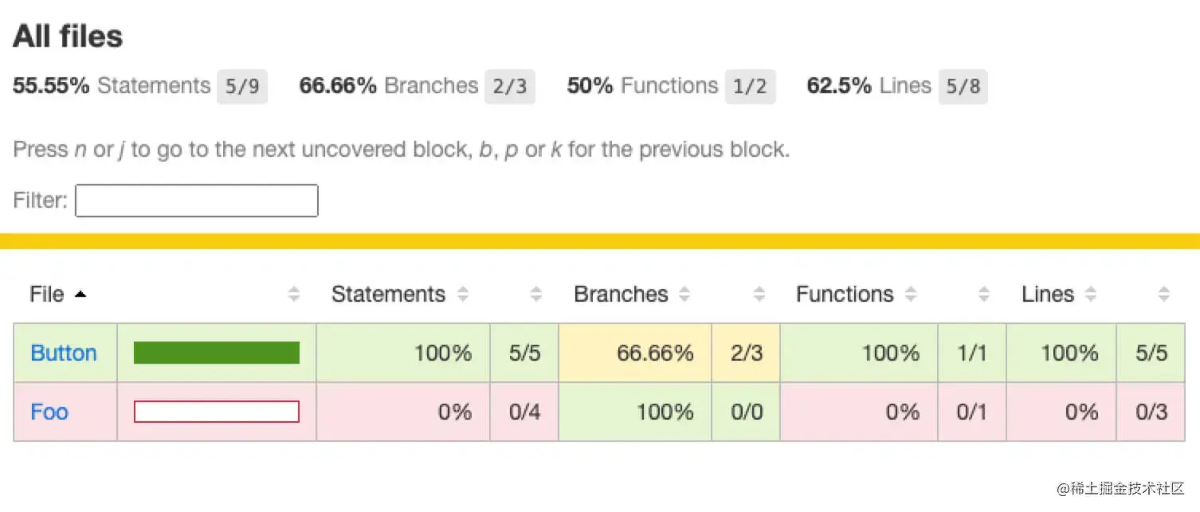Focus the Filter text box
Viewport: 1200px width, 512px height.
coord(197,201)
